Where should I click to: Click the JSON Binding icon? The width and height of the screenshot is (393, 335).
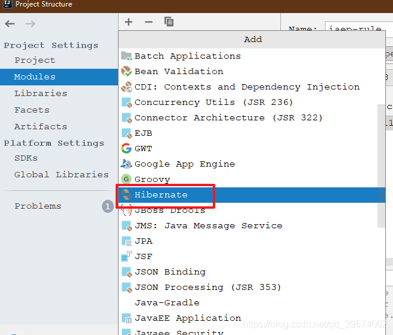126,272
